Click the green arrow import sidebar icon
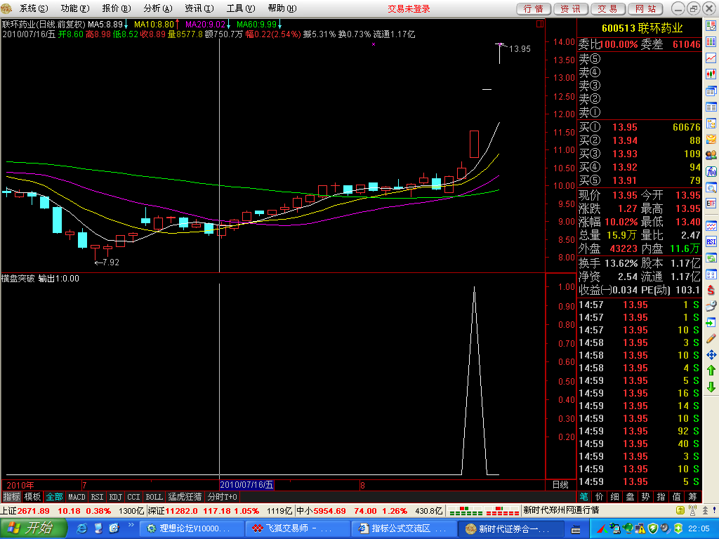 tap(711, 323)
